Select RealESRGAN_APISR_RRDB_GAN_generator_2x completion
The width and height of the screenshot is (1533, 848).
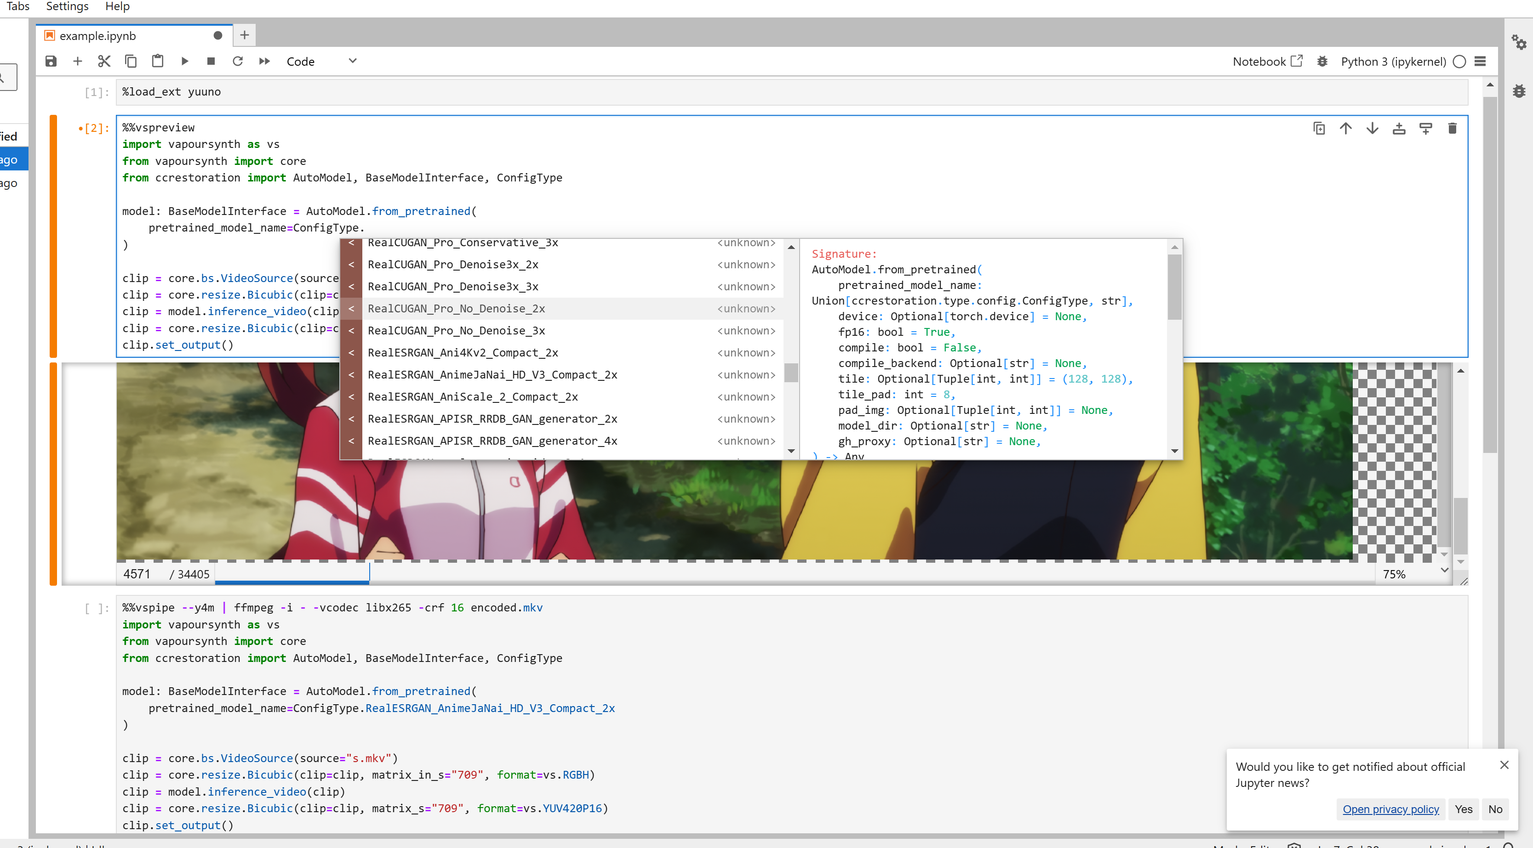coord(562,418)
